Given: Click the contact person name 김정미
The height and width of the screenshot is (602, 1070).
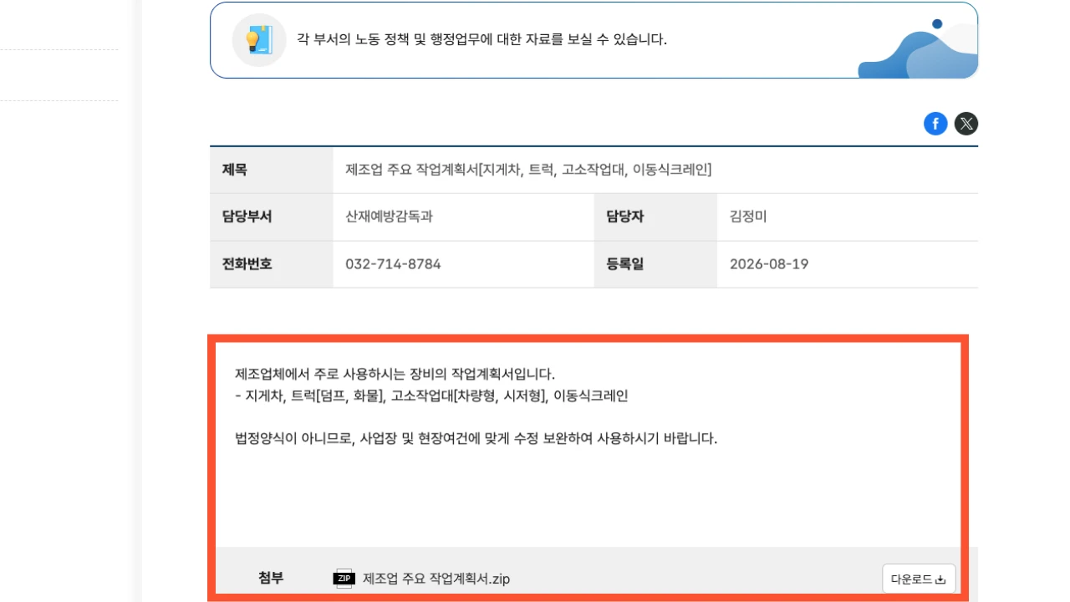Looking at the screenshot, I should 748,217.
